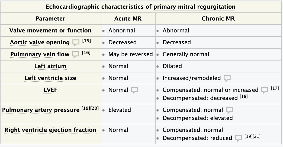
Task: Jump to reference 17 in LVEF row
Action: pyautogui.click(x=275, y=88)
